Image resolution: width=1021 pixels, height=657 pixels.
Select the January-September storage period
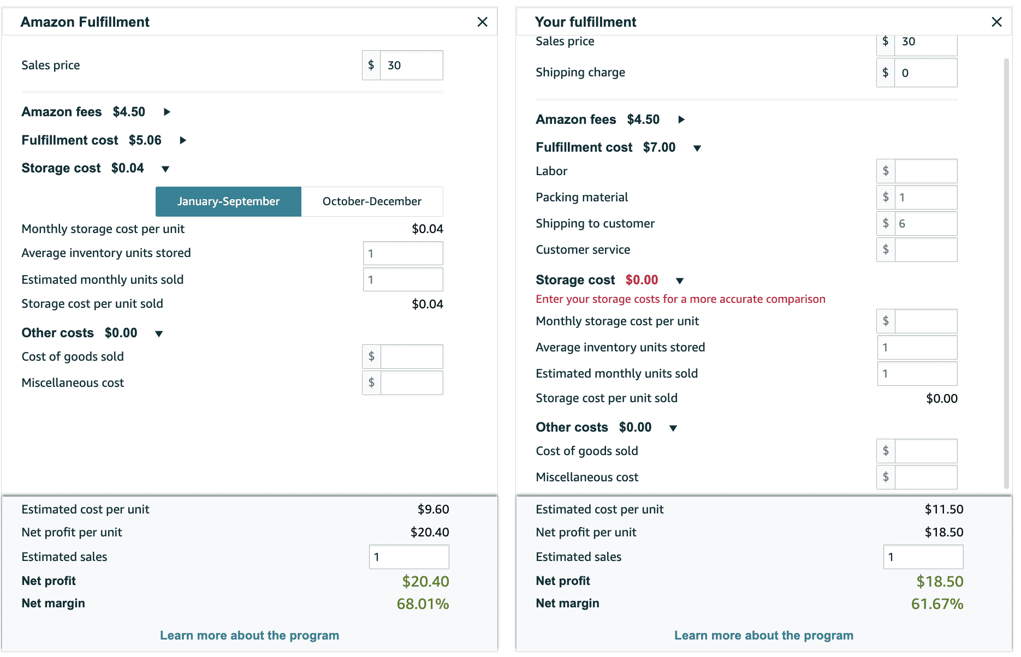click(x=228, y=201)
